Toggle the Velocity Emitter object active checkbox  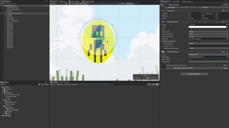click(166, 5)
